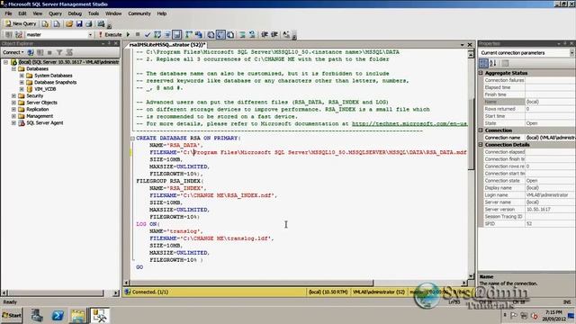Open a file with the folder icon
The image size is (576, 324).
point(69,24)
